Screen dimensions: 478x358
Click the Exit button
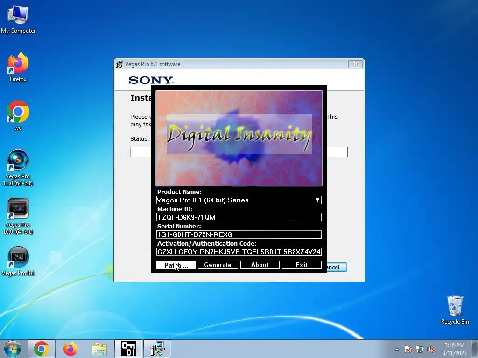click(302, 265)
